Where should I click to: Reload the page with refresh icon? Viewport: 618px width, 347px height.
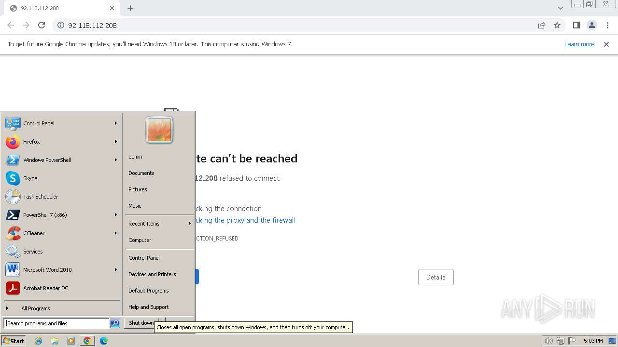[x=42, y=25]
